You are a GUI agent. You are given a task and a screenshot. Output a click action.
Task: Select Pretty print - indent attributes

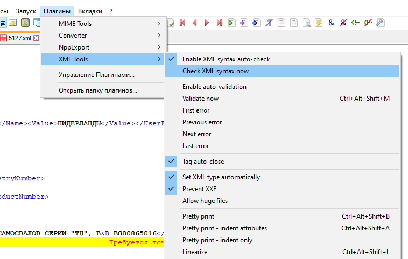283,228
